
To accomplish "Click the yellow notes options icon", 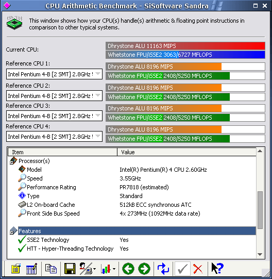I will [x=15, y=269].
